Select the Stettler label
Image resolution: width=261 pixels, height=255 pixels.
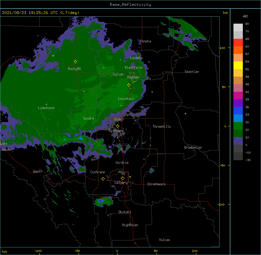[192, 72]
